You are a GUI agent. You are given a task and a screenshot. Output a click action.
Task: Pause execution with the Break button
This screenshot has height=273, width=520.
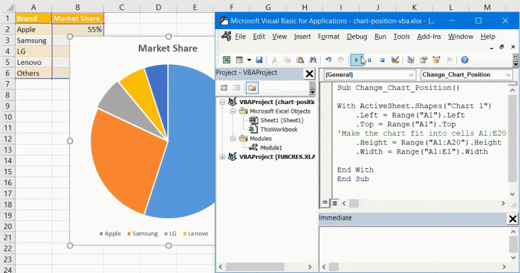pyautogui.click(x=370, y=60)
